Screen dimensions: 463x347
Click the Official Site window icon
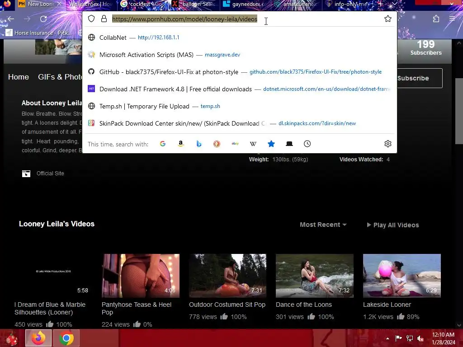coord(26,173)
